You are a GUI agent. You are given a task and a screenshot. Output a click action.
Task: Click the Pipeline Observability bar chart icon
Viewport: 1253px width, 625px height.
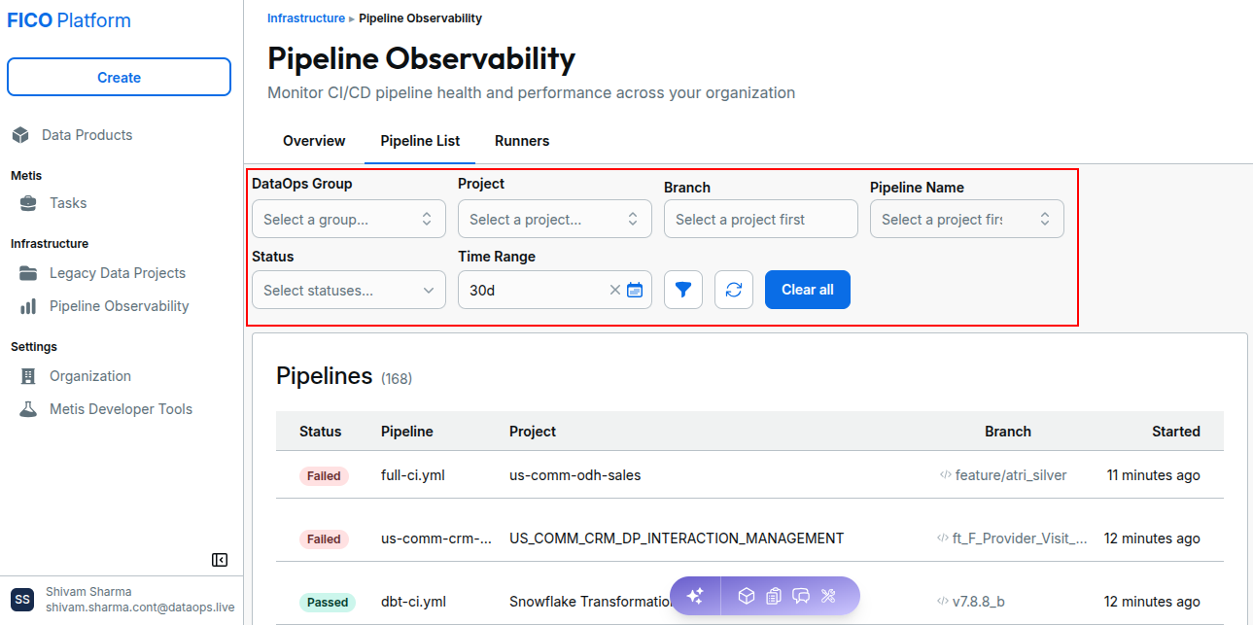coord(29,306)
